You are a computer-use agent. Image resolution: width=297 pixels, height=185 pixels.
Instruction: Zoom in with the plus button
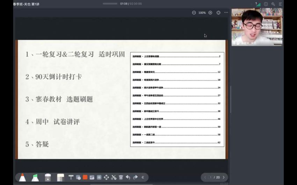[210, 13]
